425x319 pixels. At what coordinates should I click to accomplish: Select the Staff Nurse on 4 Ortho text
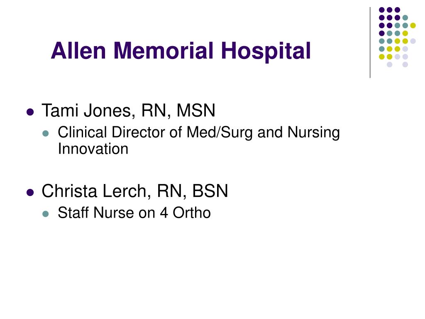point(134,213)
